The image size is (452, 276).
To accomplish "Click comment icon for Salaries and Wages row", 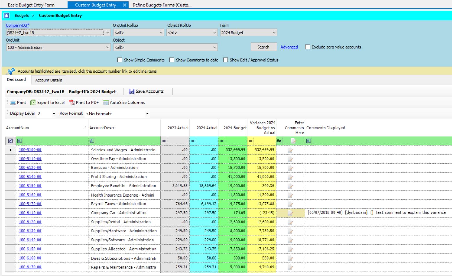I will pyautogui.click(x=290, y=150).
